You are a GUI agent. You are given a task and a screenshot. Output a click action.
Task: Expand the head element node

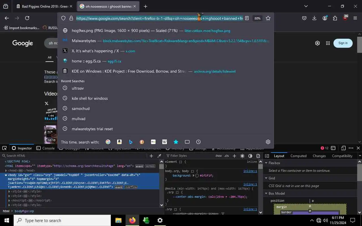(x=6, y=170)
